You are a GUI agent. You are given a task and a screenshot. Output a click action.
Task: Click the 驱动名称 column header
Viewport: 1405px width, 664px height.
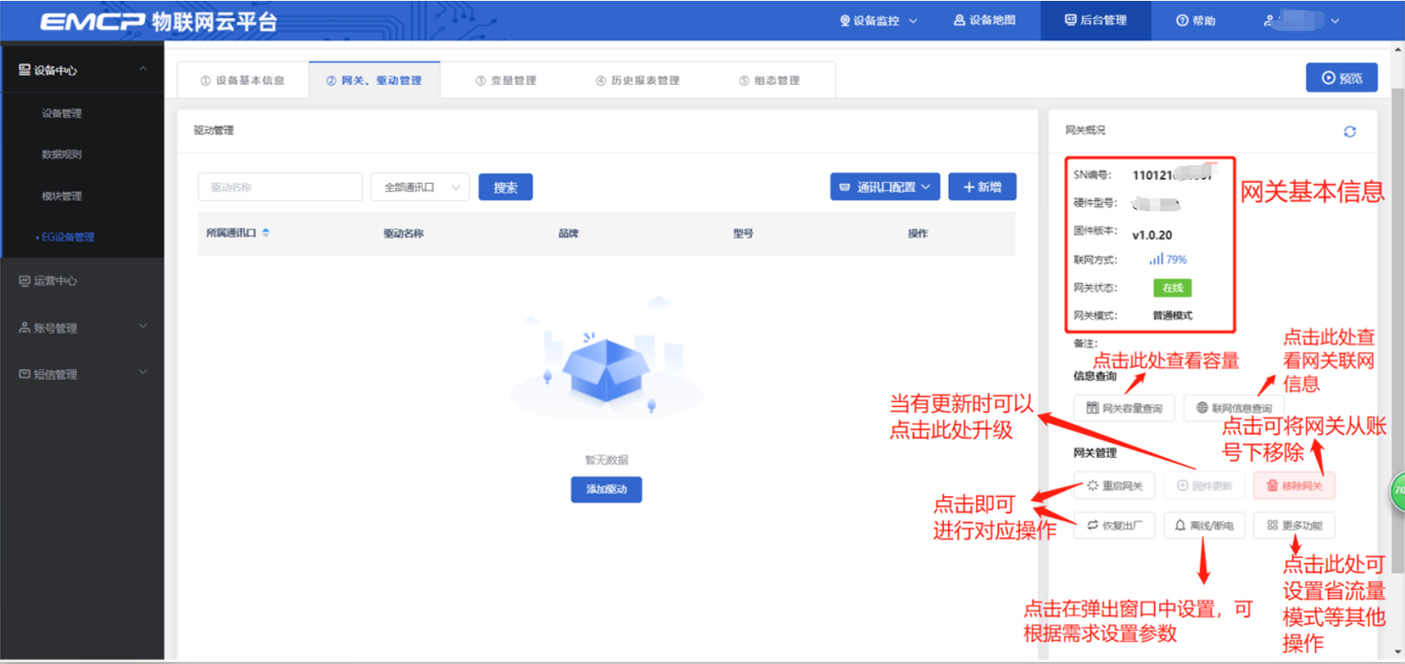(x=403, y=234)
